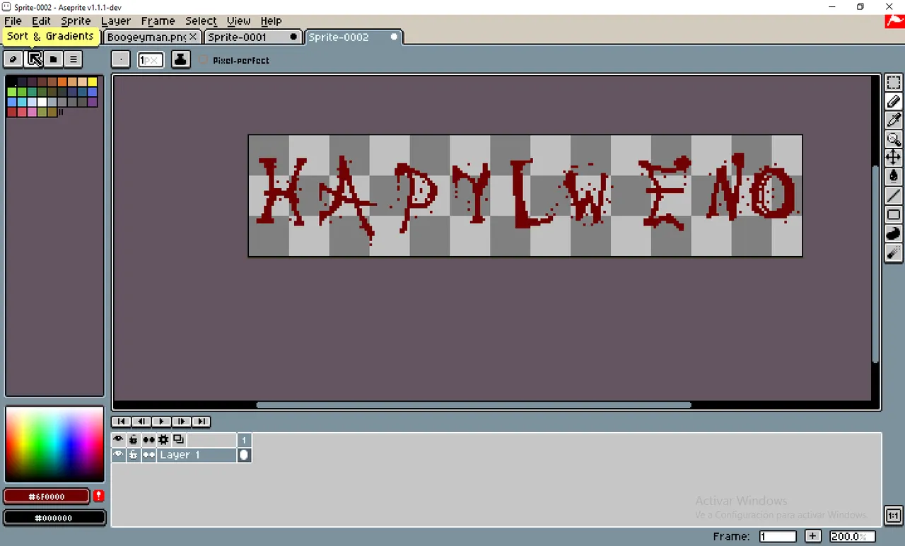Select the Blur/Jumble tool
The image size is (905, 546).
coord(894,252)
